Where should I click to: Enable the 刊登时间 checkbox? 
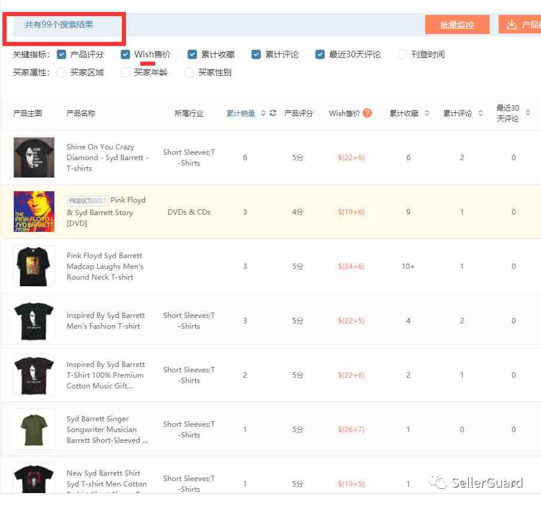click(402, 54)
